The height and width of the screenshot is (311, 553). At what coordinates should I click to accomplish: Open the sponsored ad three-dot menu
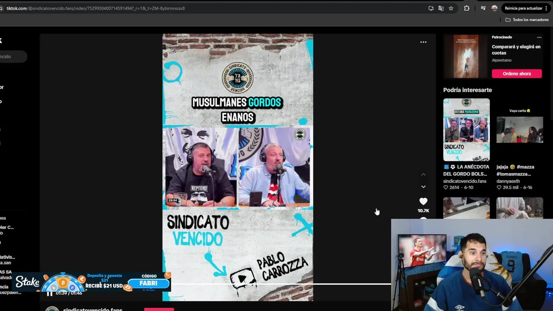click(539, 37)
